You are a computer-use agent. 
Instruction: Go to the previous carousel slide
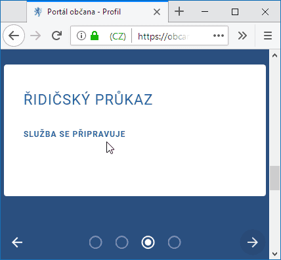(17, 242)
